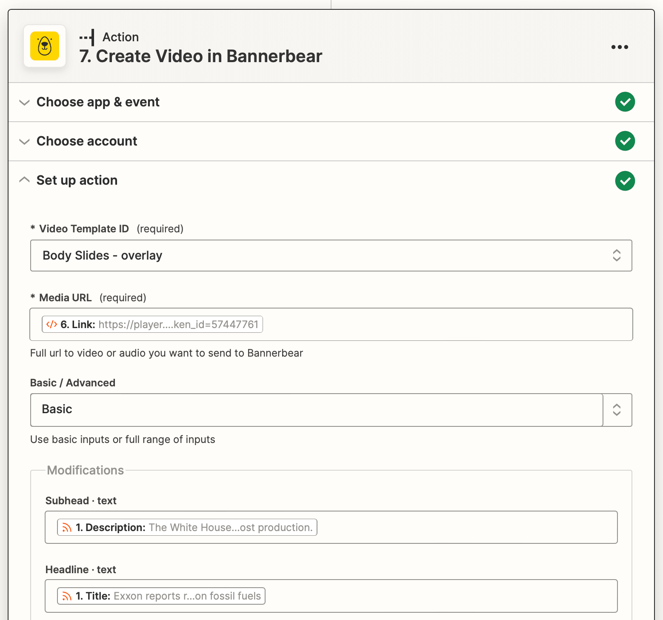
Task: Click the code icon in Link pill
Action: tap(51, 324)
